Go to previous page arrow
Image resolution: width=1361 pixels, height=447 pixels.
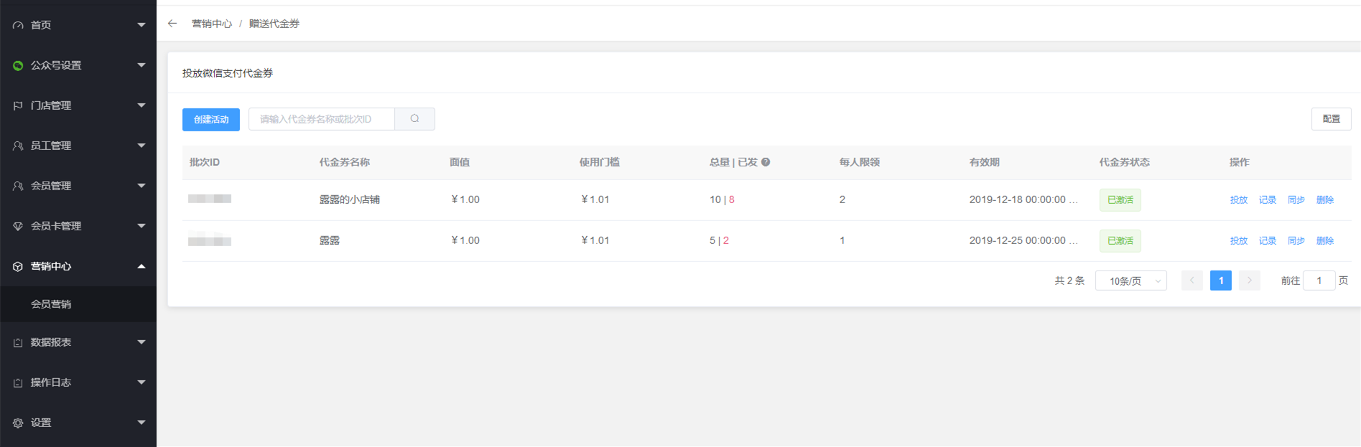click(x=1192, y=281)
